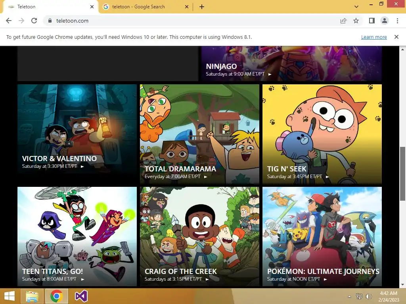The width and height of the screenshot is (406, 304).
Task: View site info via the padlock icon
Action: (50, 21)
